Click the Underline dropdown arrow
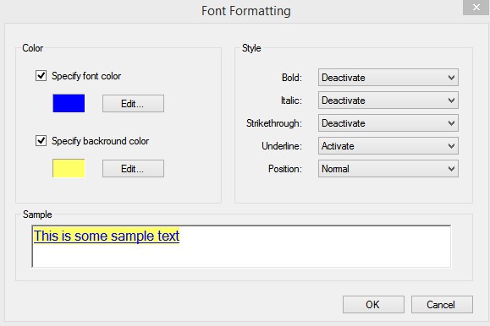Viewport: 490px width, 326px height. point(451,145)
